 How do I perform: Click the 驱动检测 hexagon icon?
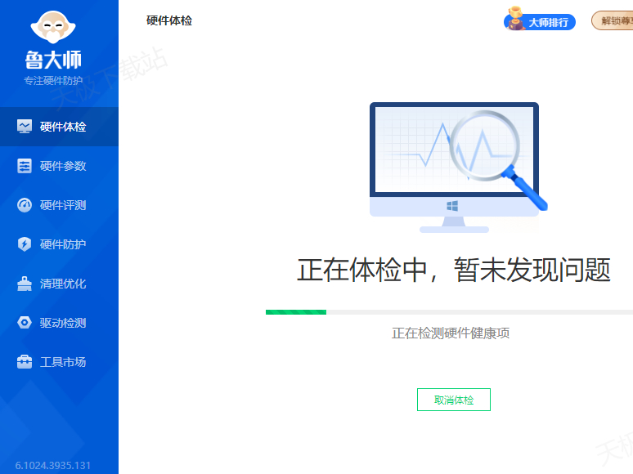[x=25, y=323]
